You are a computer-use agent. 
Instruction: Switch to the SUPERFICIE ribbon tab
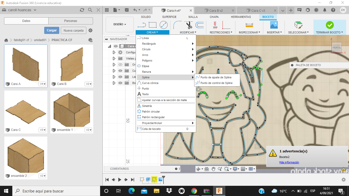[x=169, y=17]
